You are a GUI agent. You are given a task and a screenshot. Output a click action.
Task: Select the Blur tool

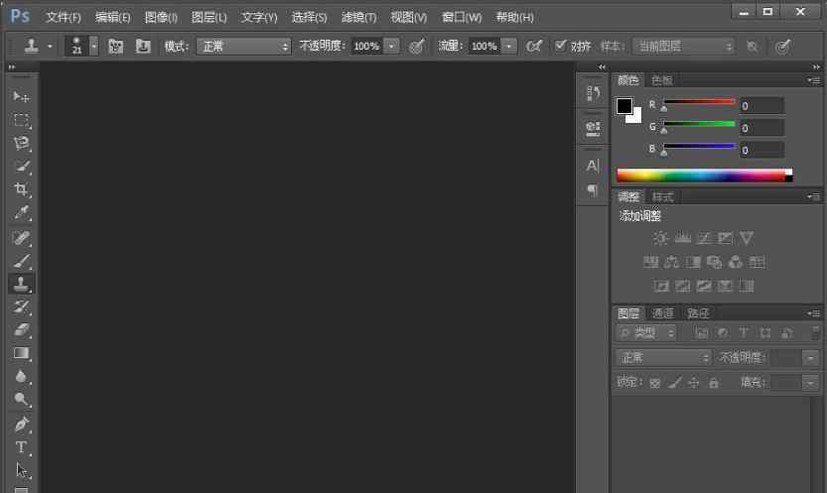[x=21, y=376]
